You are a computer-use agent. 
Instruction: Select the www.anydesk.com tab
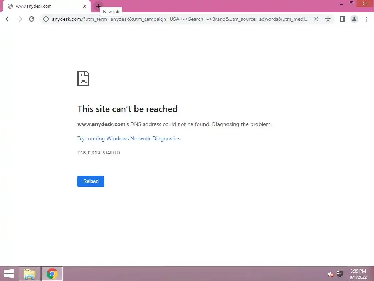pyautogui.click(x=47, y=6)
